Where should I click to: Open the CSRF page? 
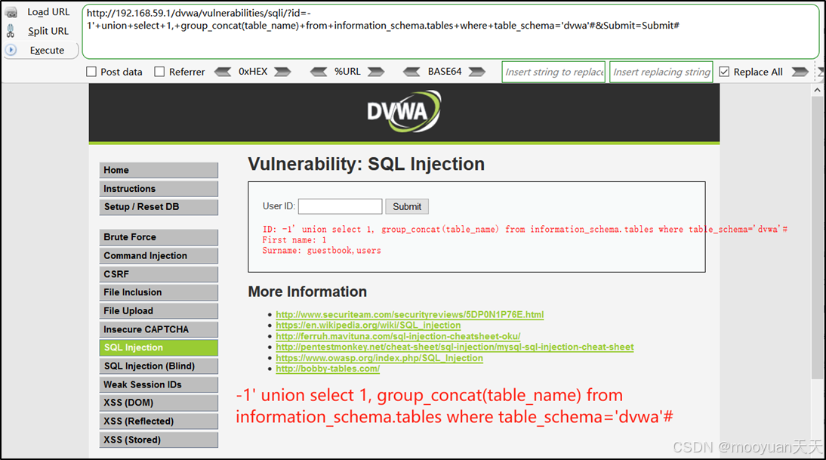tap(159, 274)
